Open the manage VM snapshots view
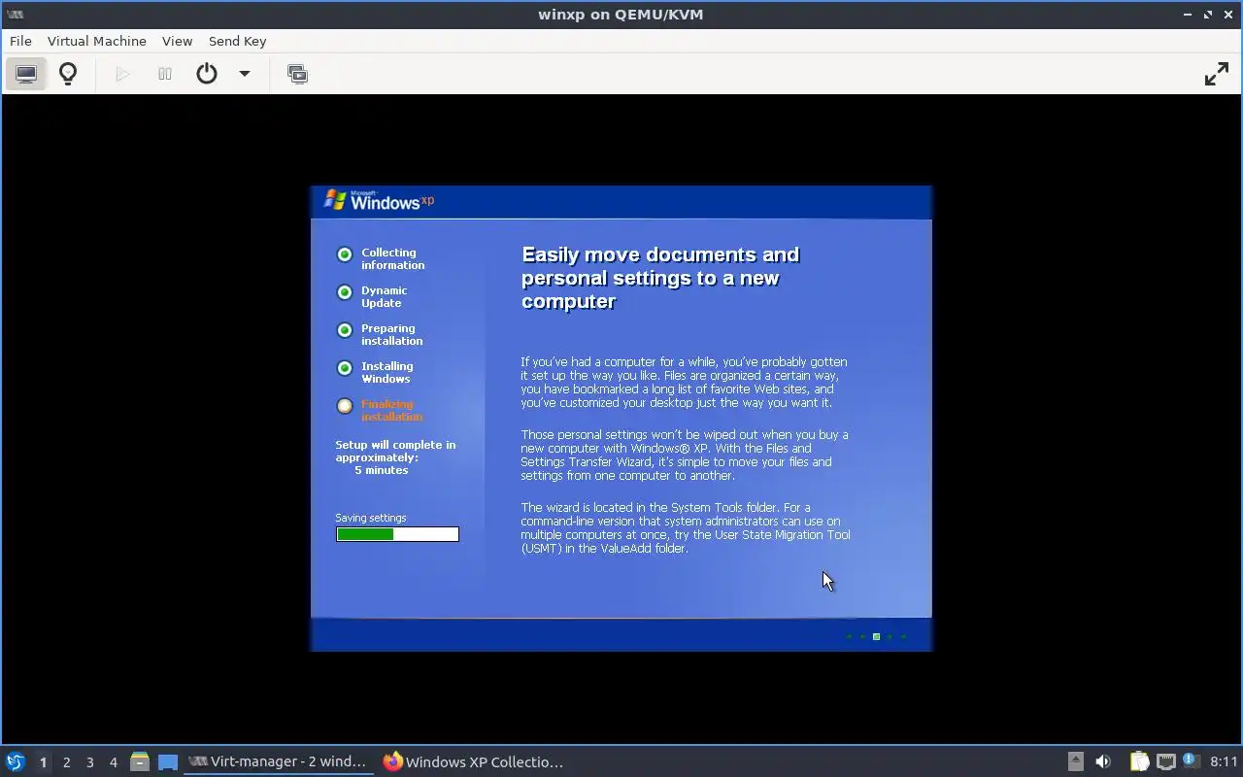The height and width of the screenshot is (777, 1243). tap(297, 74)
